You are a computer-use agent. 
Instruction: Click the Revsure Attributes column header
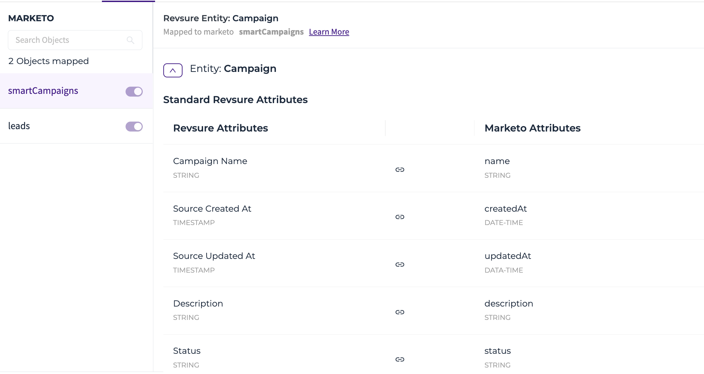click(221, 128)
